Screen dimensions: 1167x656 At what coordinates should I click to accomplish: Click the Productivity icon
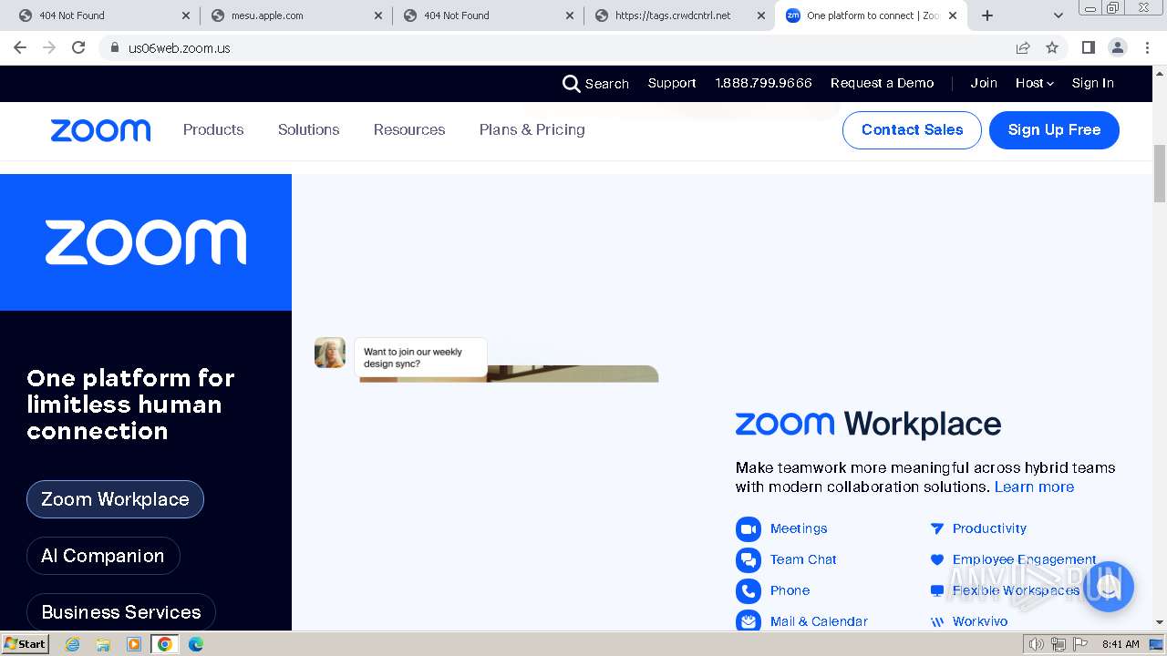(x=936, y=528)
